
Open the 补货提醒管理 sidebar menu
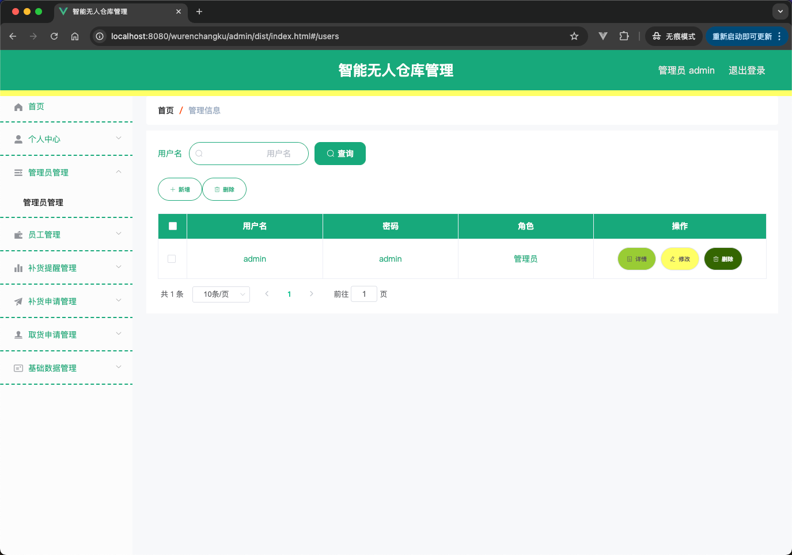coord(66,268)
